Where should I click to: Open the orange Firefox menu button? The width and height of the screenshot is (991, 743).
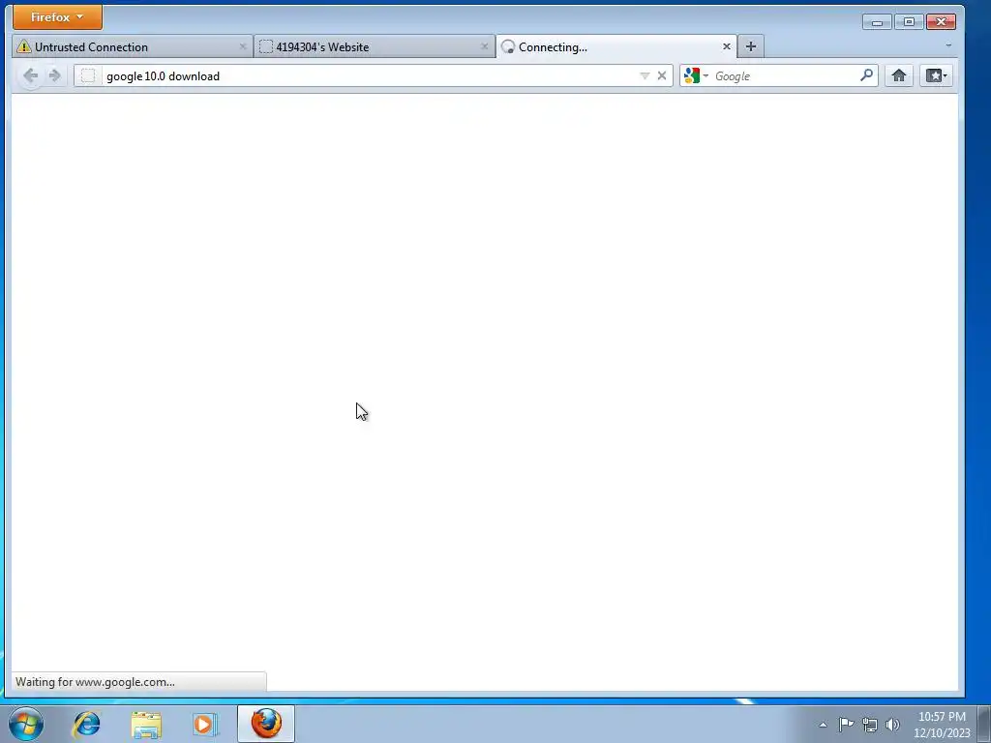coord(57,17)
